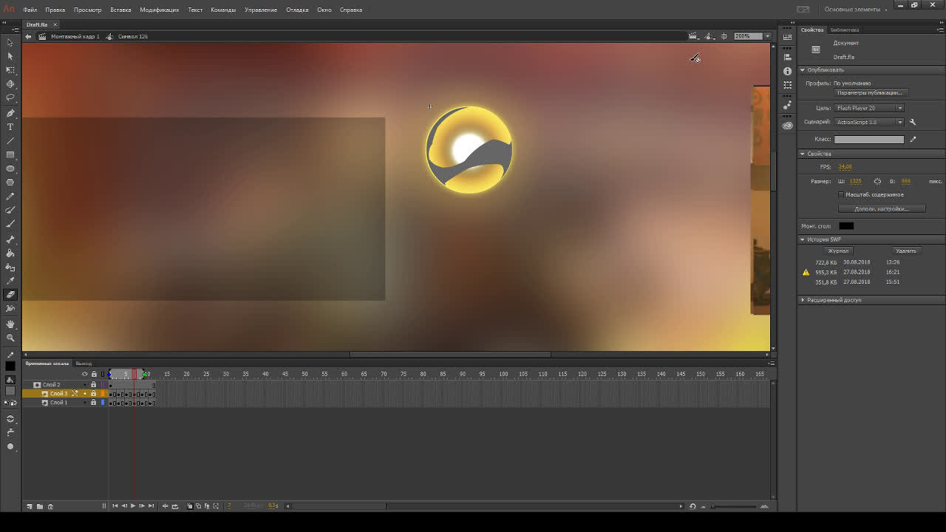The height and width of the screenshot is (532, 946).
Task: Click the new layer icon
Action: 30,506
